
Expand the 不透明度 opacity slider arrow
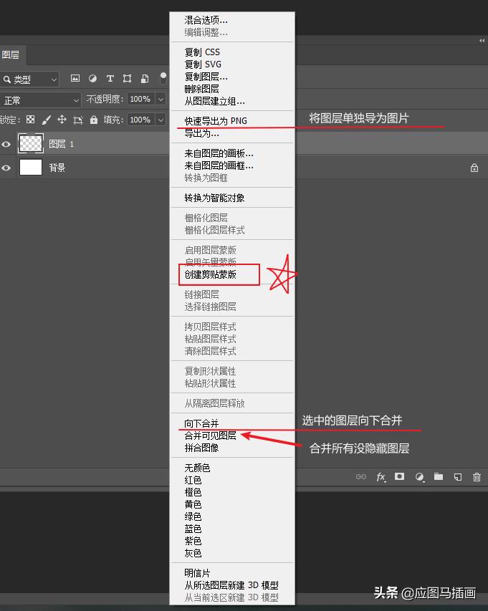point(161,99)
